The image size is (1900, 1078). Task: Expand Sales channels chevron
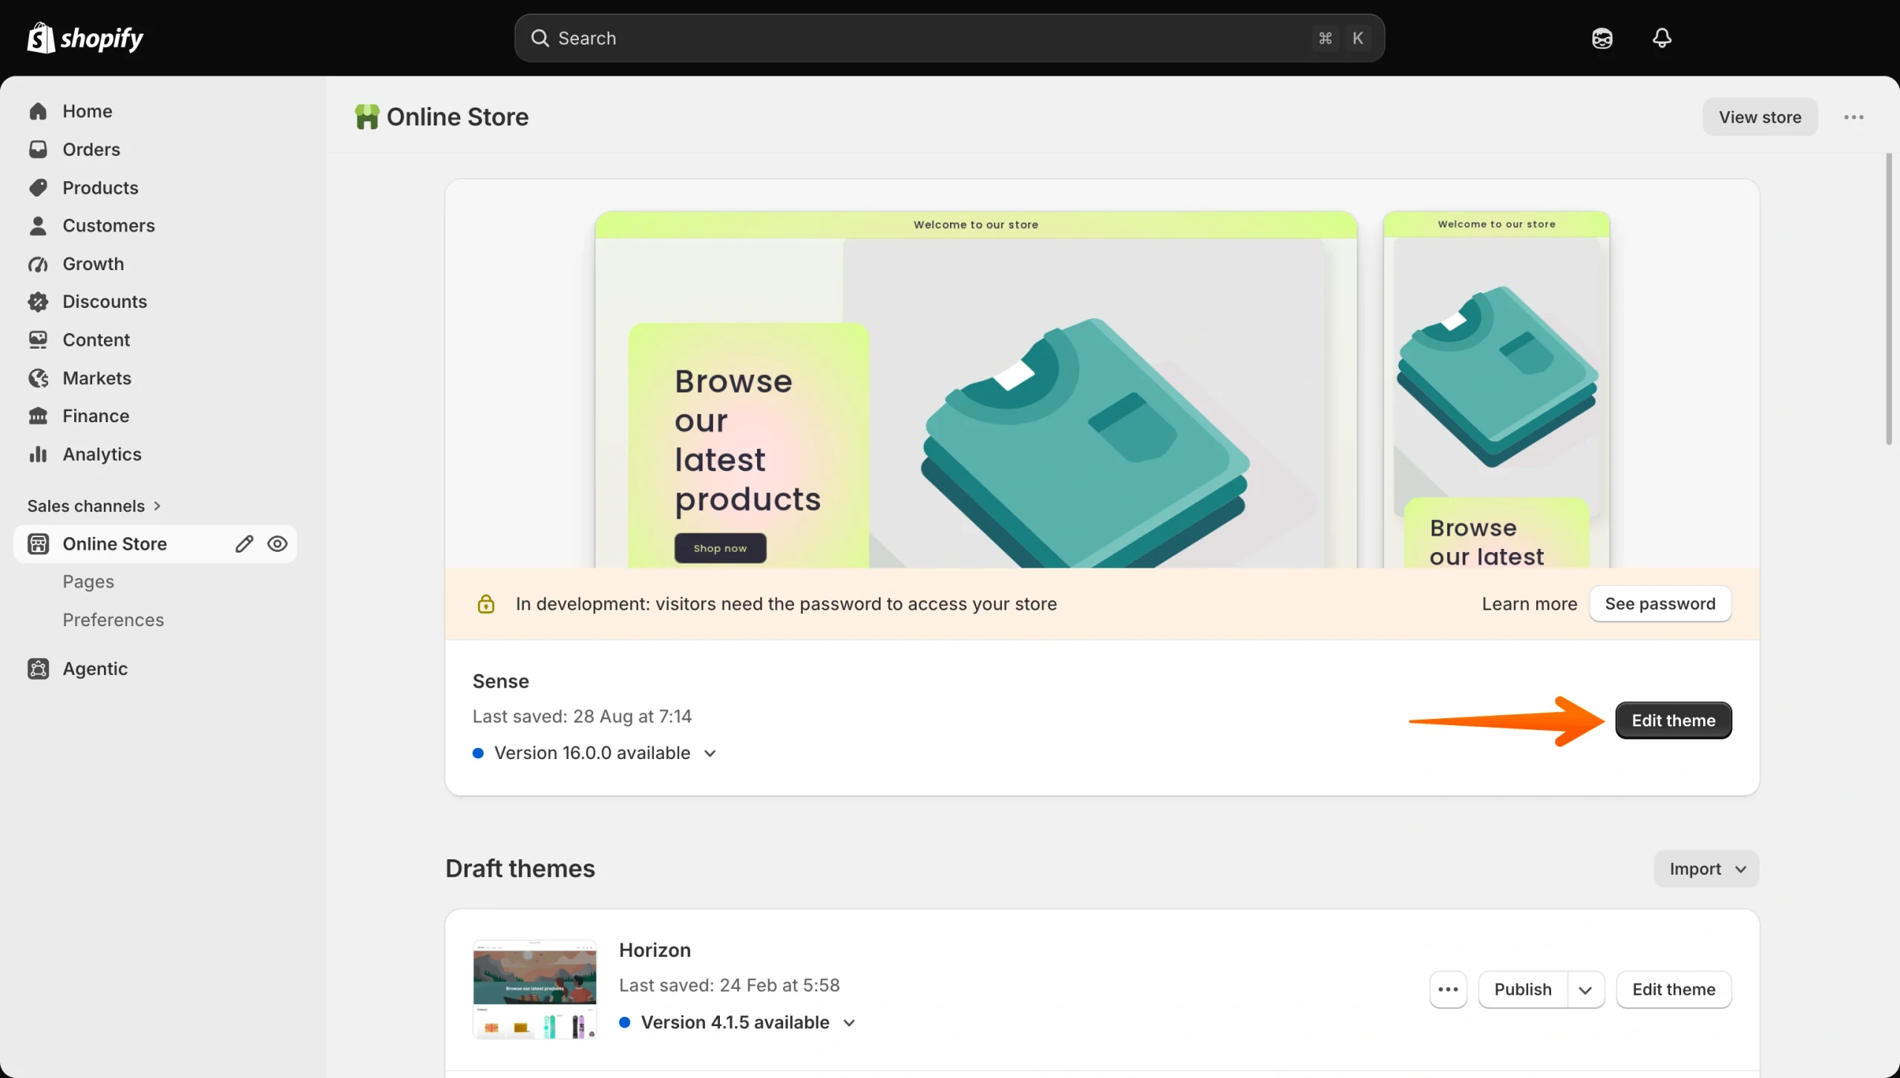pyautogui.click(x=157, y=506)
